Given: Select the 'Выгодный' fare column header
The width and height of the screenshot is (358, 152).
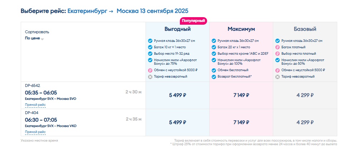Looking at the screenshot, I should pos(177,29).
